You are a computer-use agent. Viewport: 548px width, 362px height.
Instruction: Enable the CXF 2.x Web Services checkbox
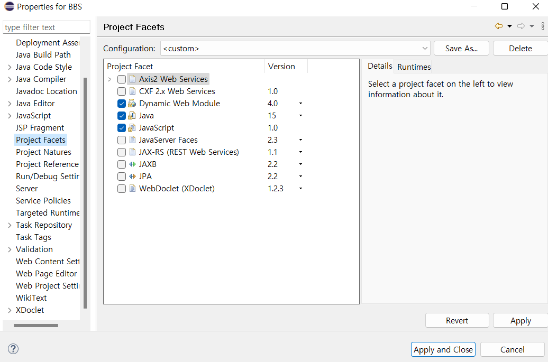122,91
